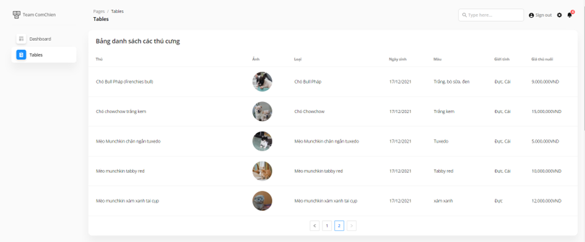585x242 pixels.
Task: Click 'Mèo munchkin tabby red' name cell
Action: point(119,171)
